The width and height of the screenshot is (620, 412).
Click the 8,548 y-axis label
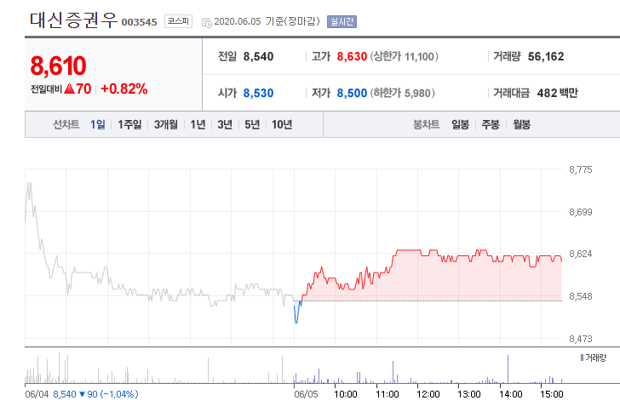click(x=581, y=296)
